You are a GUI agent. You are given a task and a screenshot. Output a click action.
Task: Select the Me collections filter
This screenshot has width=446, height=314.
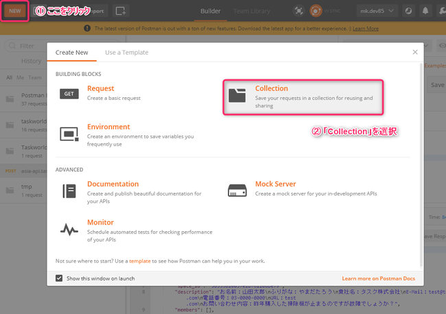pos(20,77)
